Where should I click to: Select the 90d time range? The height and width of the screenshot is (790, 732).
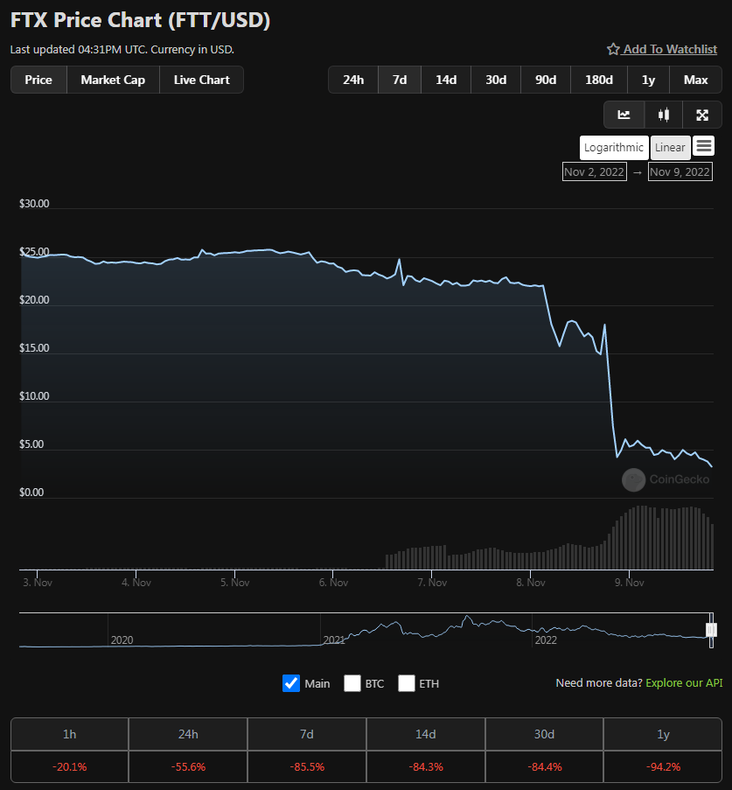point(546,80)
